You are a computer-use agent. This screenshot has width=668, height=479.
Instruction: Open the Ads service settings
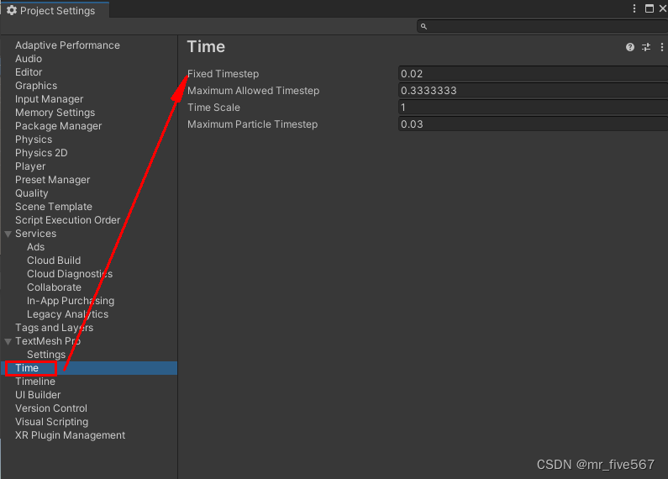[x=36, y=247]
